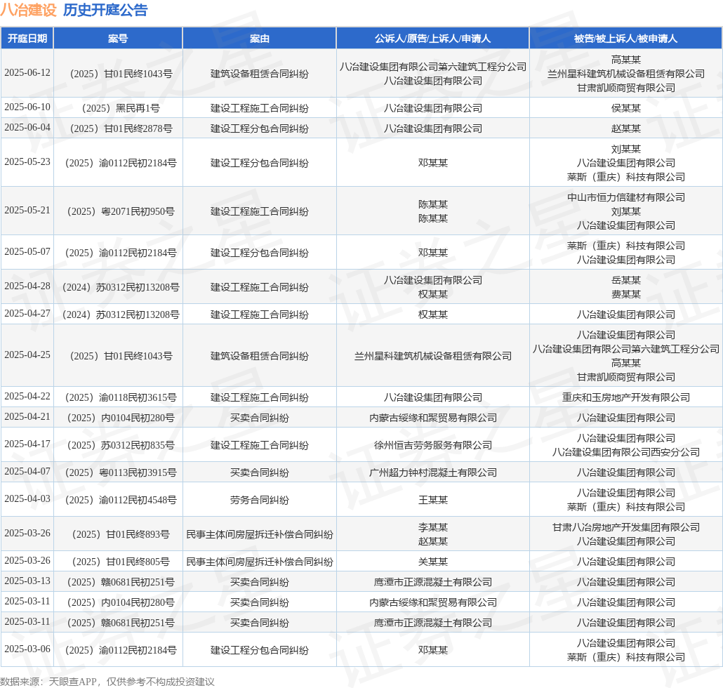Viewport: 723px width, 688px height.
Task: Select plaintiff 广州超力钟村混凝土有限公司
Action: 432,472
